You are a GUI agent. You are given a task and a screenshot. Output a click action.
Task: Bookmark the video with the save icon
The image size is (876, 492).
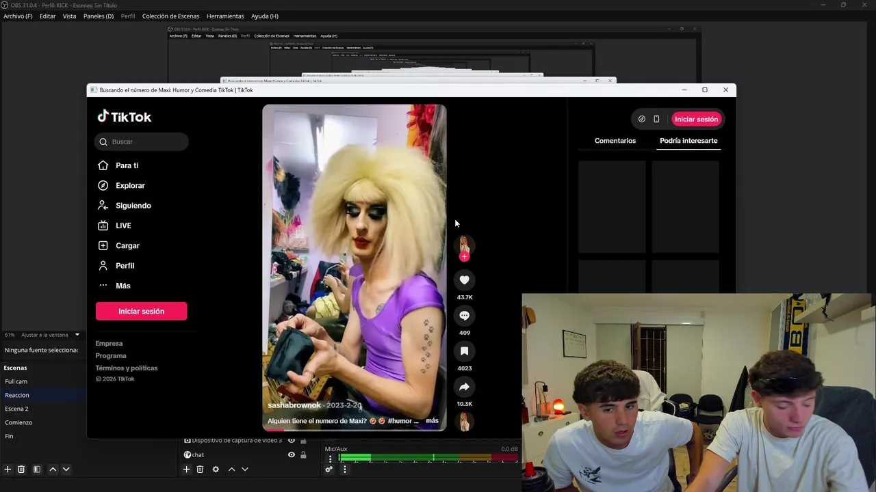[x=464, y=351]
